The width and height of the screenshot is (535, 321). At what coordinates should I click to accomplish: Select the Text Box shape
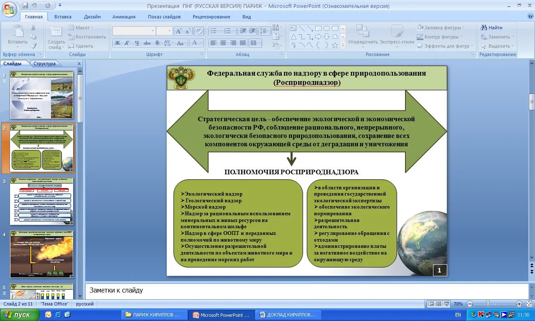coord(293,28)
